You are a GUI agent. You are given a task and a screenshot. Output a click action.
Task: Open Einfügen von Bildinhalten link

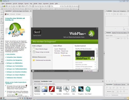point(14,63)
